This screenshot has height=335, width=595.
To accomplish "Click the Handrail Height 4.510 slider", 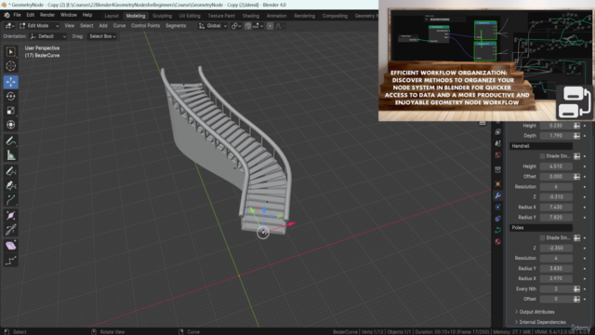I will (x=556, y=167).
